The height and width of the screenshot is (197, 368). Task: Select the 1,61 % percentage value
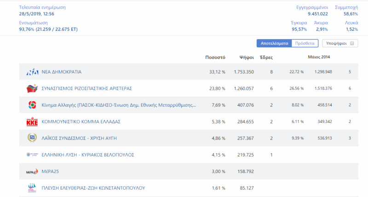click(218, 188)
